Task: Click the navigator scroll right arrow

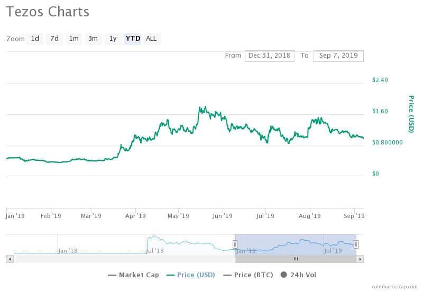Action: point(360,259)
